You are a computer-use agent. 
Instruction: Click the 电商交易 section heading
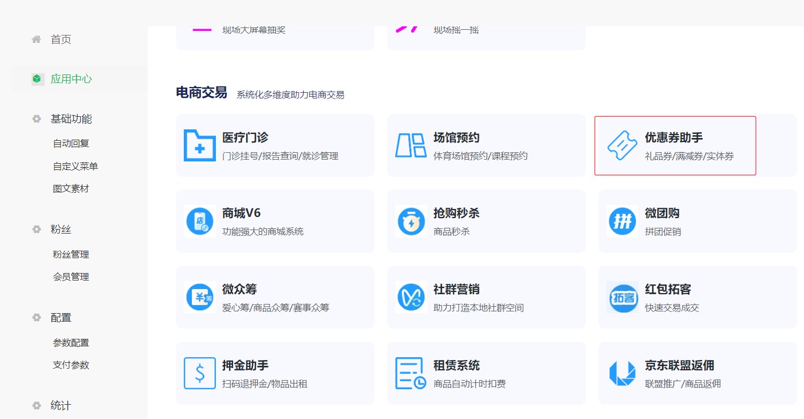coord(202,93)
